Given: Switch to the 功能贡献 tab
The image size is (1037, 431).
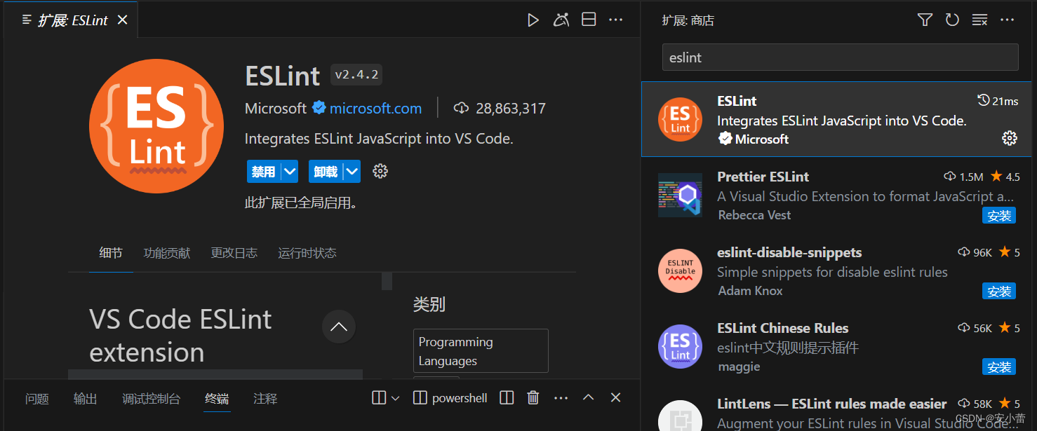Looking at the screenshot, I should [167, 253].
